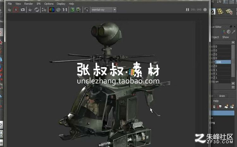The image size is (237, 147).
Task: Click the Z field with value 1
Action: 223,78
